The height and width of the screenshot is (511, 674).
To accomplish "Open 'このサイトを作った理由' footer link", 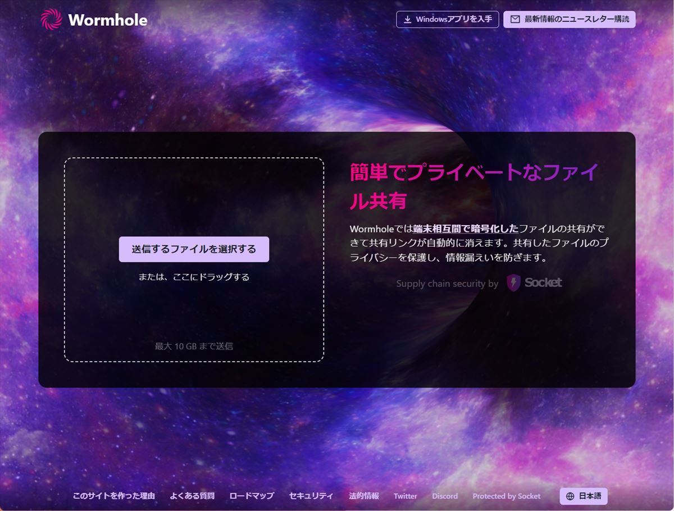I will [113, 496].
